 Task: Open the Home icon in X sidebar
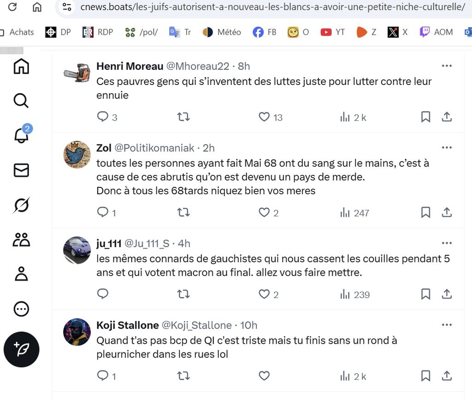[x=21, y=66]
